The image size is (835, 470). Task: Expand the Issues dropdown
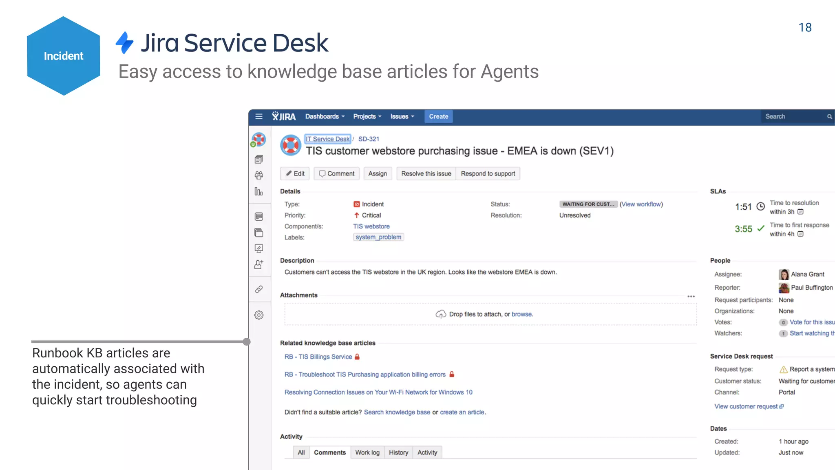click(402, 117)
